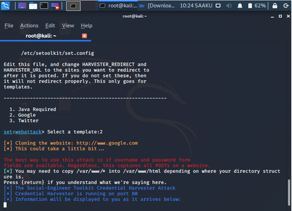Close the root@kali terminal tab
Screen dimensions: 292x211
click(85, 36)
